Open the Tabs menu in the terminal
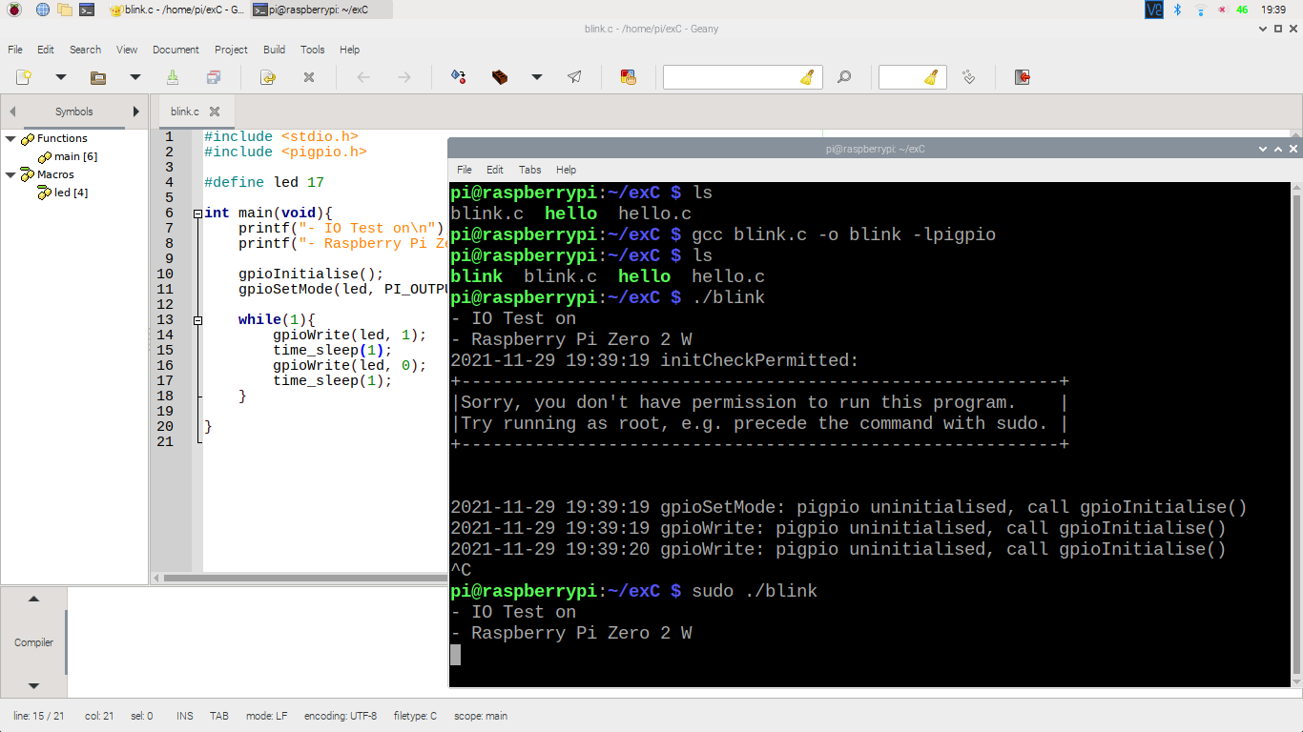 (x=529, y=170)
